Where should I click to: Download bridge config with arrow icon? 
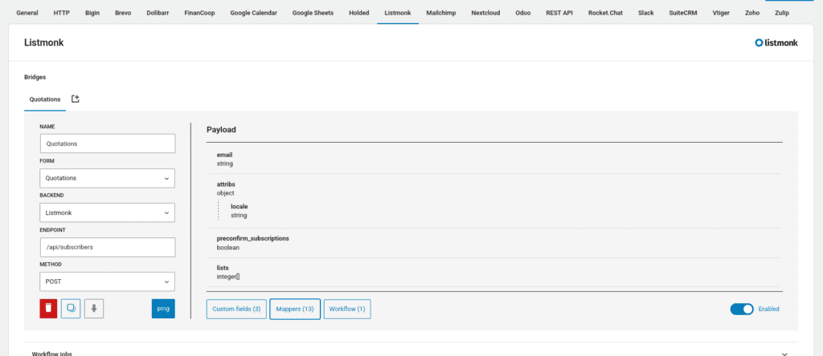tap(94, 309)
